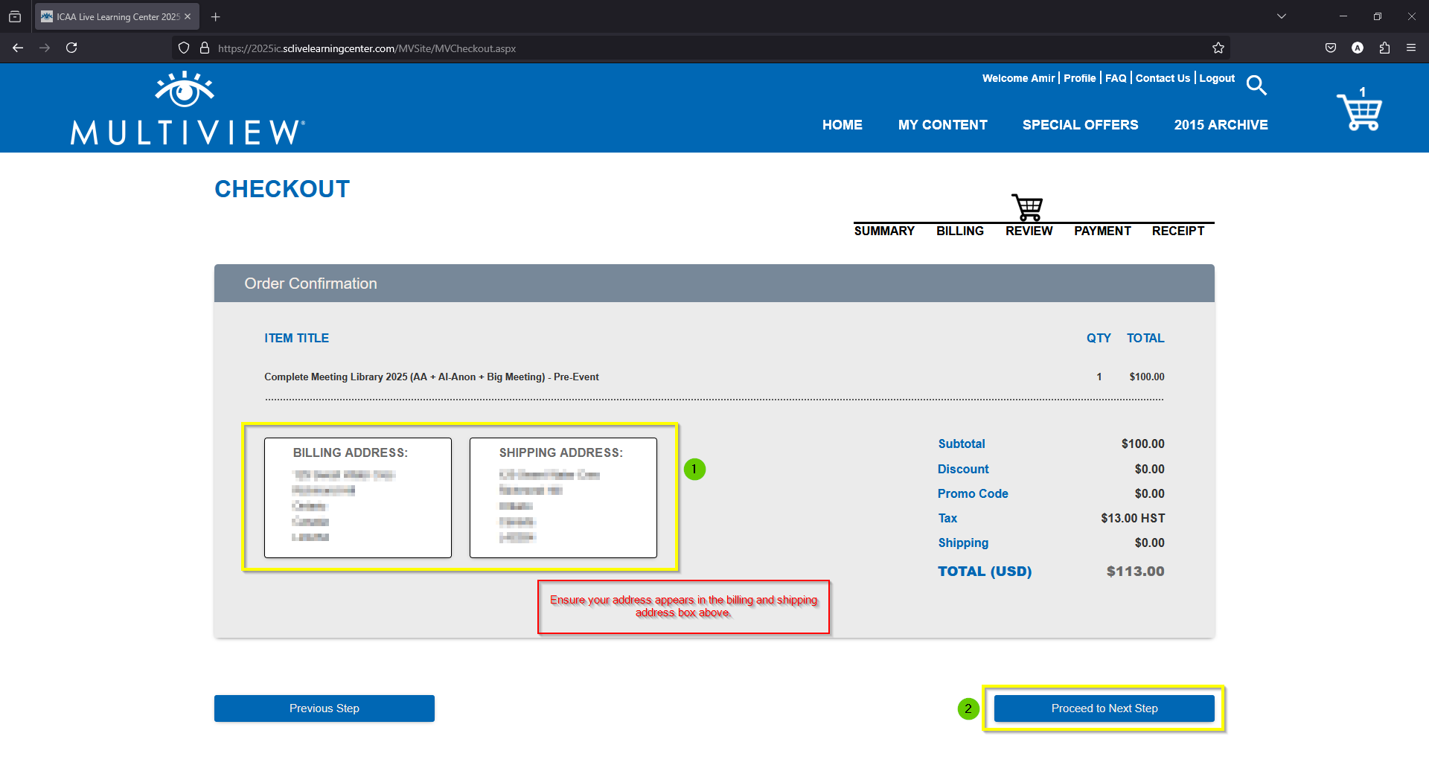The height and width of the screenshot is (768, 1429).
Task: Go to SUMMARY checkout step
Action: coord(884,231)
